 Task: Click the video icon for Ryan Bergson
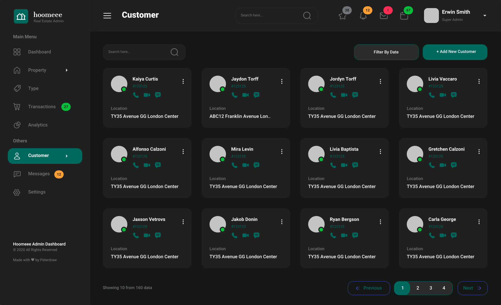[x=344, y=235]
